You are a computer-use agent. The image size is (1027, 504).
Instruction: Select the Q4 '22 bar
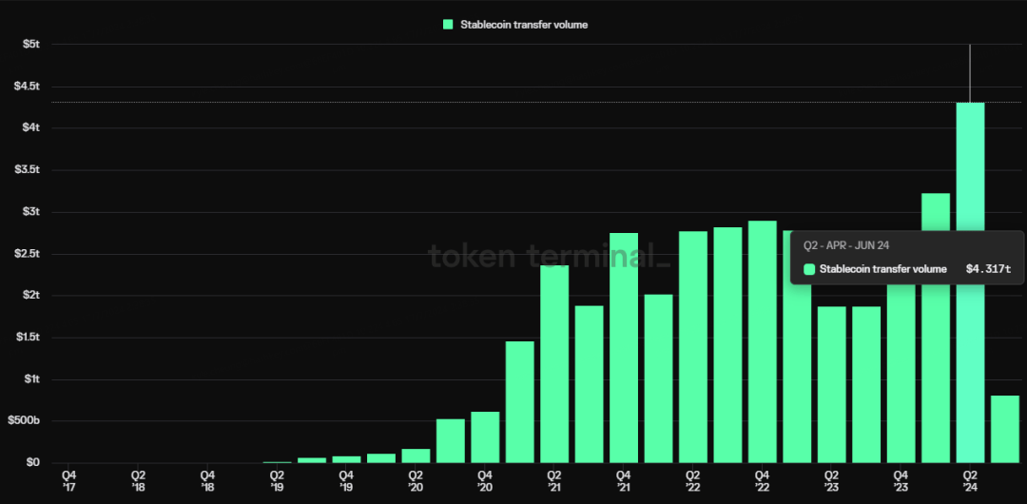coord(763,341)
